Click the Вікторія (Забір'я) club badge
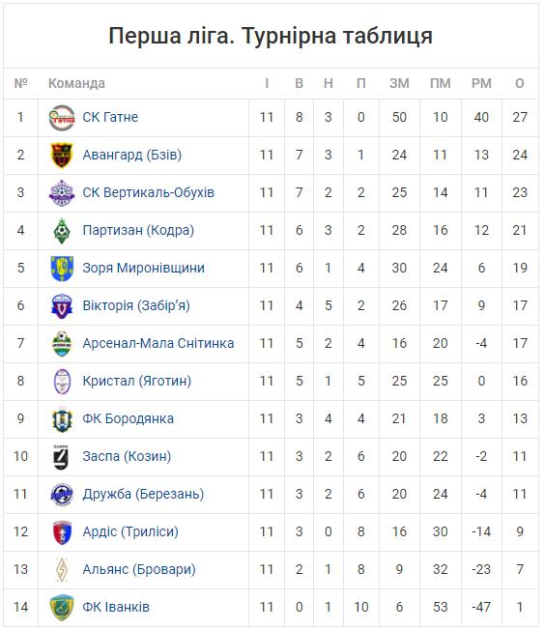544x630 pixels. pyautogui.click(x=62, y=306)
